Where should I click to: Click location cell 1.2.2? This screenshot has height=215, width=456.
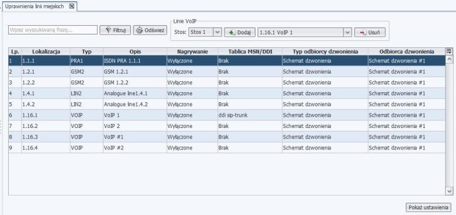(x=46, y=82)
